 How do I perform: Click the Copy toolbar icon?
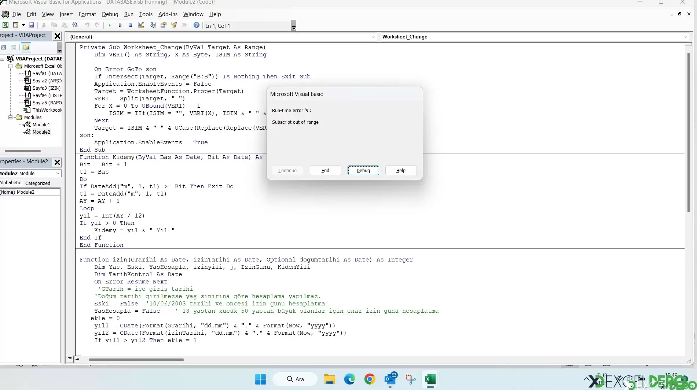coord(54,25)
